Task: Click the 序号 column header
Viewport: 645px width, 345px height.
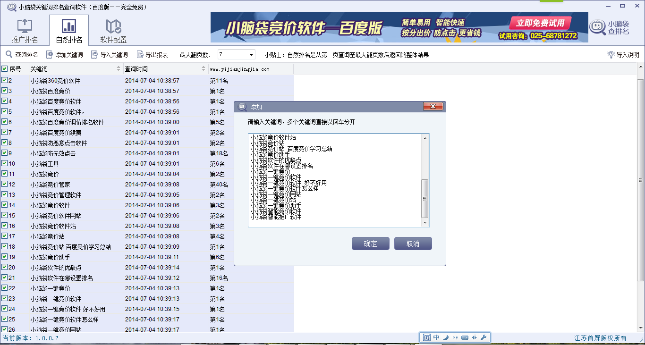Action: 15,69
